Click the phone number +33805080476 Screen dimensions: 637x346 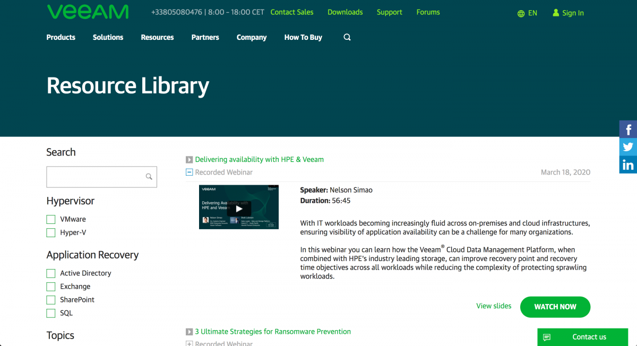pyautogui.click(x=177, y=12)
